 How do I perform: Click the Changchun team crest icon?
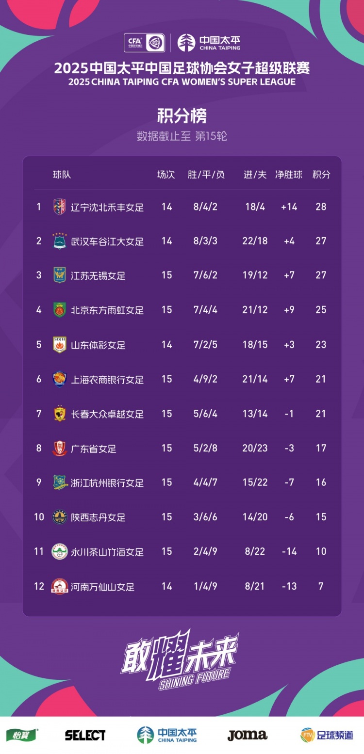click(x=59, y=414)
